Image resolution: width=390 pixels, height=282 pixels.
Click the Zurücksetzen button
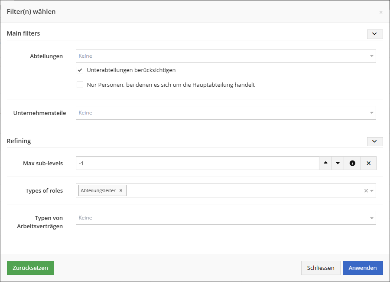(x=30, y=268)
